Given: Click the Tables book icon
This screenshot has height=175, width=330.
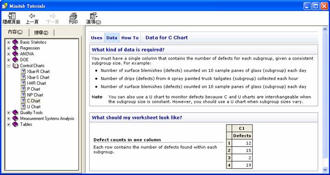Looking at the screenshot, I should (16, 124).
